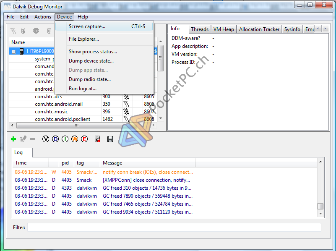
Task: Click the delete log filter minus icon
Action: click(33, 139)
